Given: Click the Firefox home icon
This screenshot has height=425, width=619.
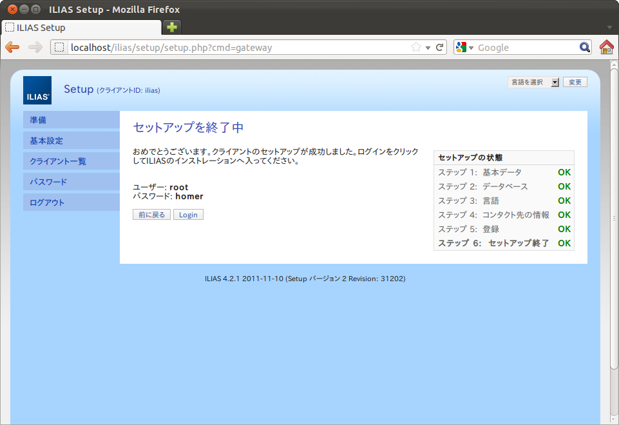Looking at the screenshot, I should 606,47.
